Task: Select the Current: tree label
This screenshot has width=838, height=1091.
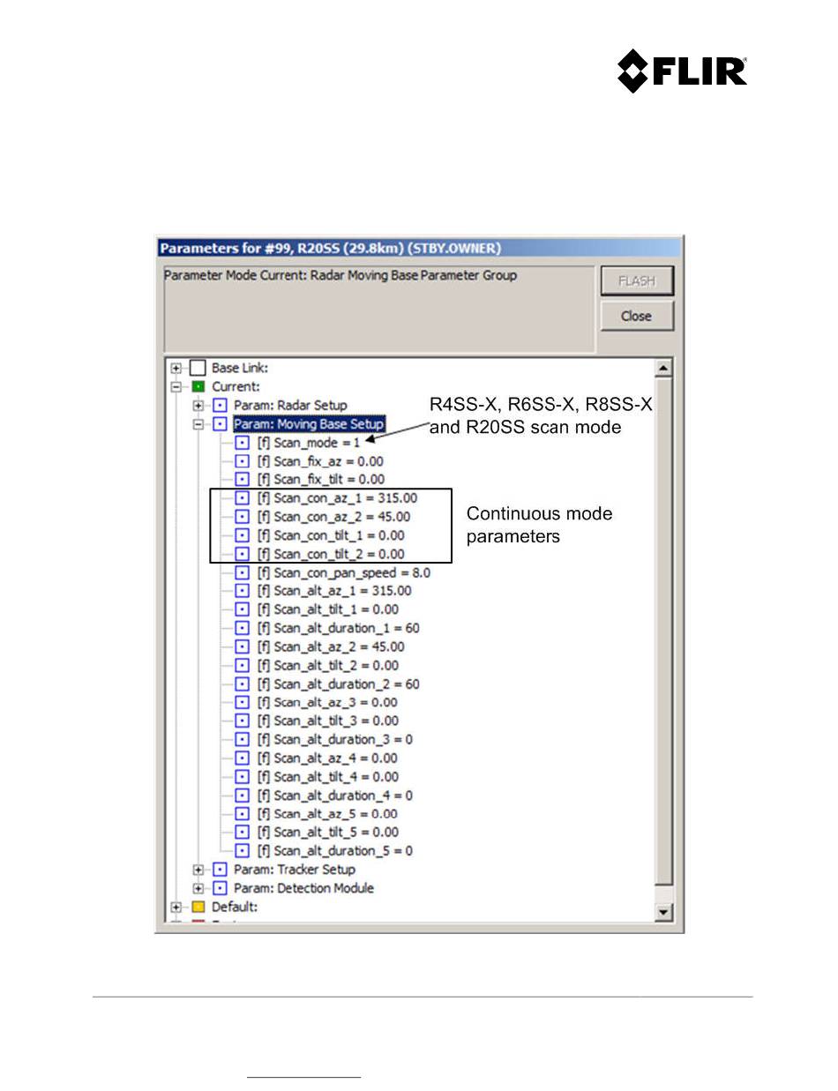Action: click(236, 387)
